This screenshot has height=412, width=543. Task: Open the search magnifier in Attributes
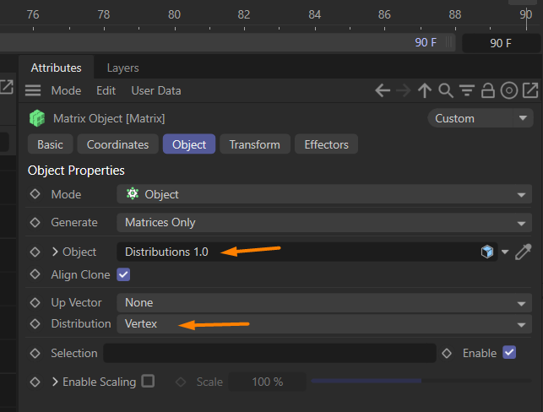pyautogui.click(x=446, y=90)
